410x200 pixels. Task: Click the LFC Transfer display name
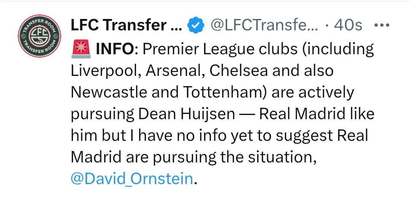tap(126, 25)
